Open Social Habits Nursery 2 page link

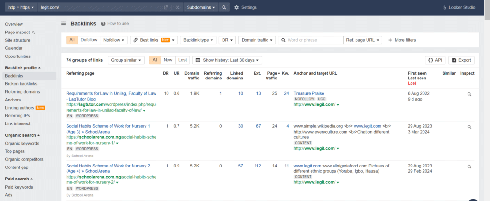point(108,168)
